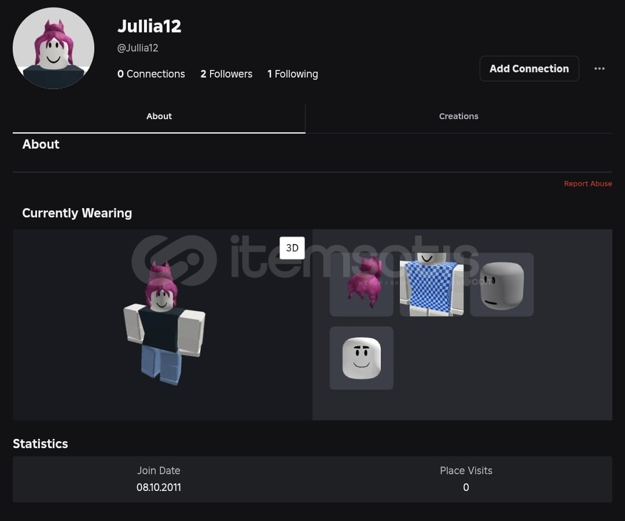
Task: Click the Currently Wearing heading
Action: (x=77, y=213)
